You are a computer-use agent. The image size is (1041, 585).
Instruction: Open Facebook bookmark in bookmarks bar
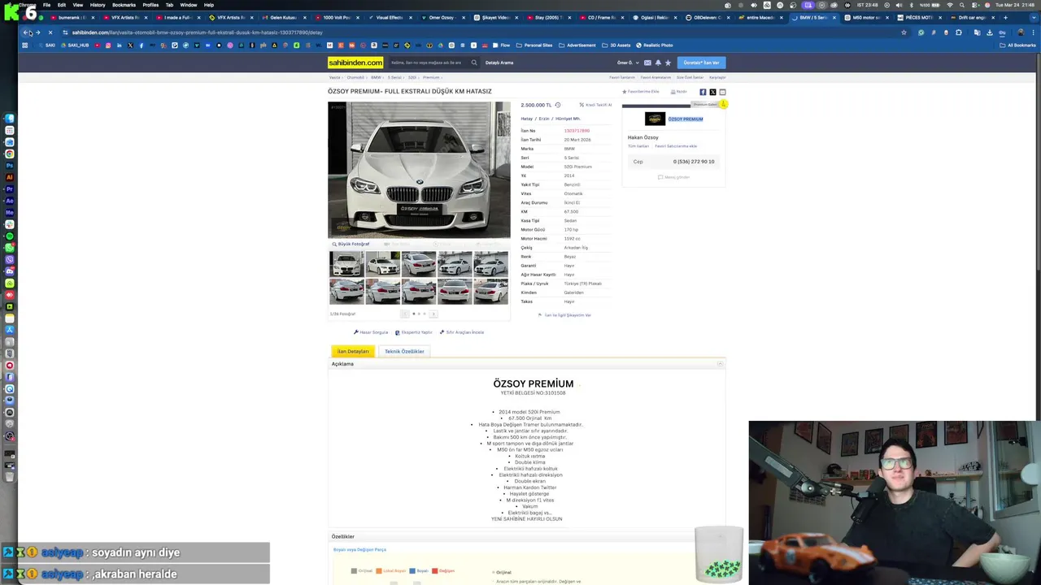141,45
